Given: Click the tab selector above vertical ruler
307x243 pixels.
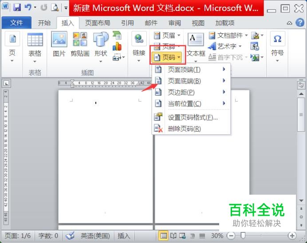Looking at the screenshot, I should pyautogui.click(x=7, y=83).
